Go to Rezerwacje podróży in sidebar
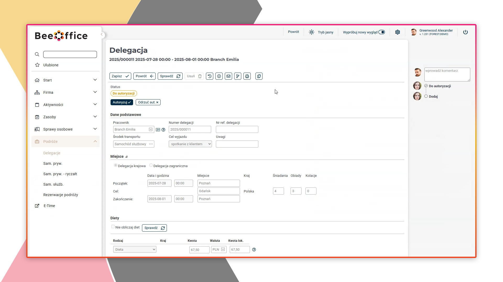The width and height of the screenshot is (503, 282). (x=61, y=195)
